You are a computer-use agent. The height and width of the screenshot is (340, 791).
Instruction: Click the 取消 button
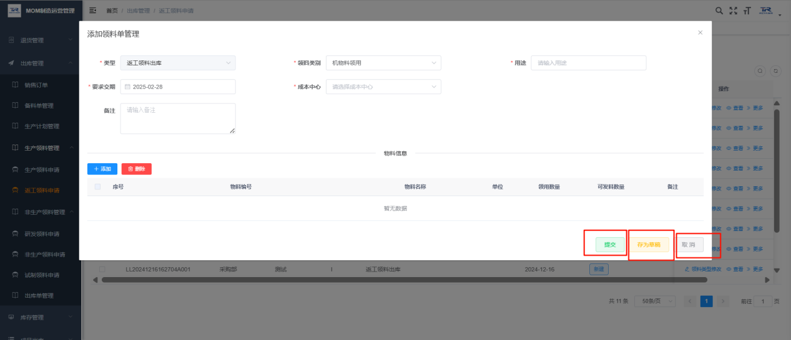tap(689, 245)
